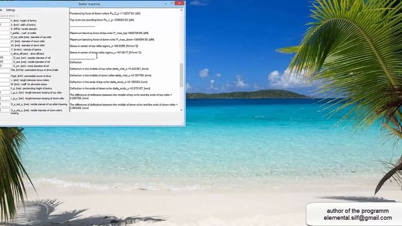Click the 'Stress in center of top roller' line
Viewport: 402px width, 226px height.
tap(104, 46)
